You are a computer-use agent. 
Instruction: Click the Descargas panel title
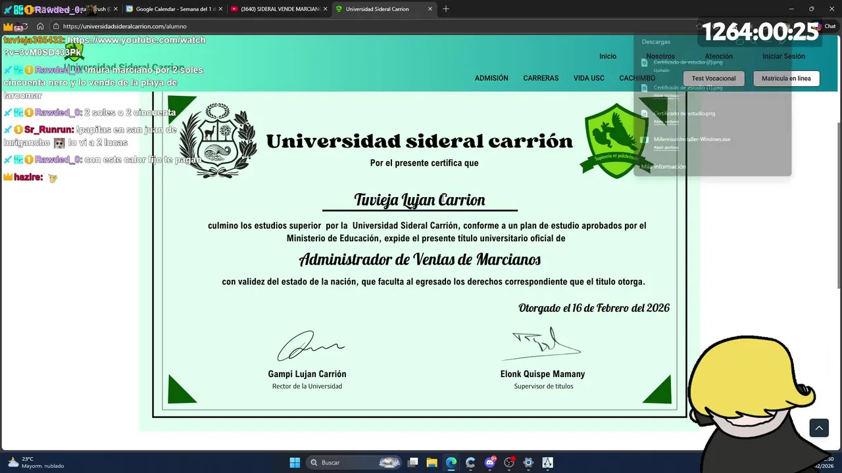coord(656,41)
